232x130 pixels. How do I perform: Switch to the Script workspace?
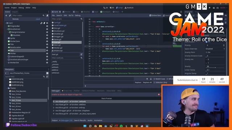(119, 8)
